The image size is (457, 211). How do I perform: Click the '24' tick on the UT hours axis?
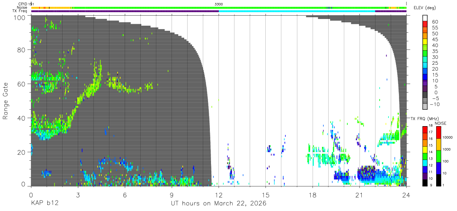(406, 195)
